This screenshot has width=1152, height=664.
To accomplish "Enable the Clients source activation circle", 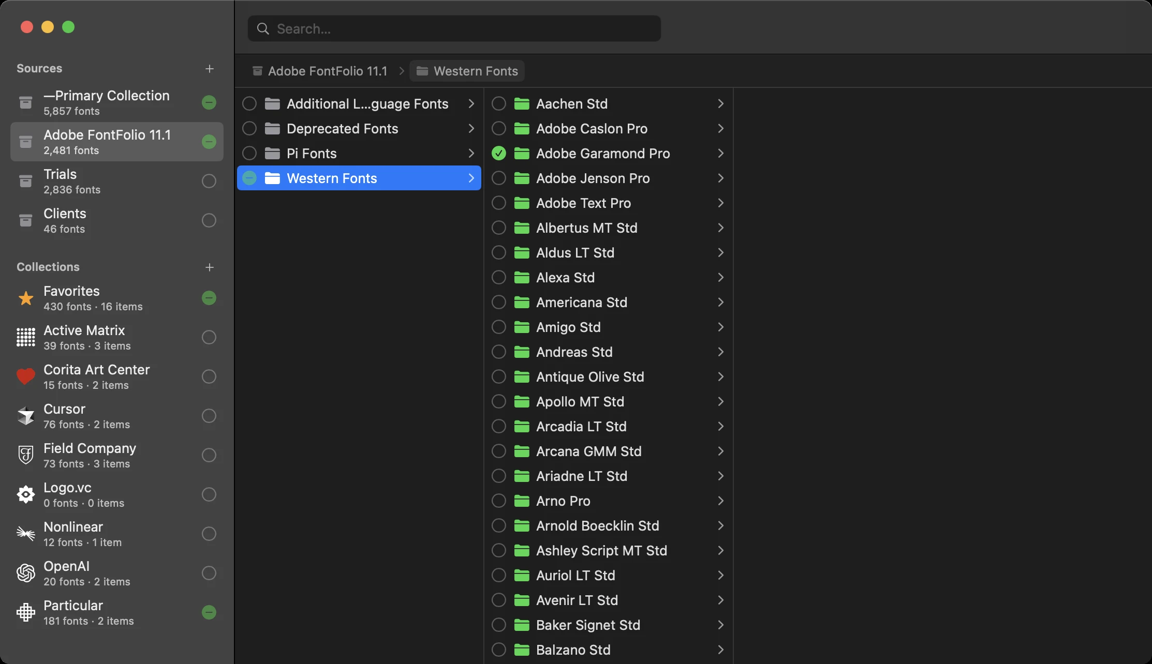I will 209,220.
